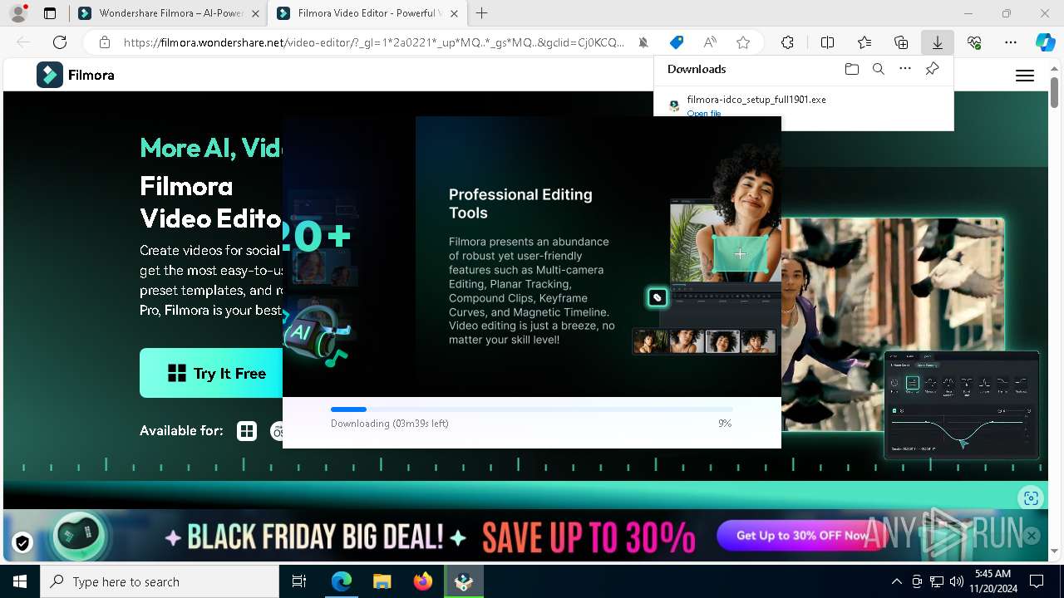Click the screenshot capture icon above banner
The width and height of the screenshot is (1064, 598).
point(1031,498)
